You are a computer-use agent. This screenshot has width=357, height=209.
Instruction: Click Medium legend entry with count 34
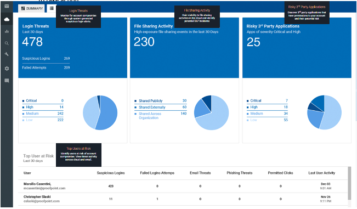click(x=267, y=114)
